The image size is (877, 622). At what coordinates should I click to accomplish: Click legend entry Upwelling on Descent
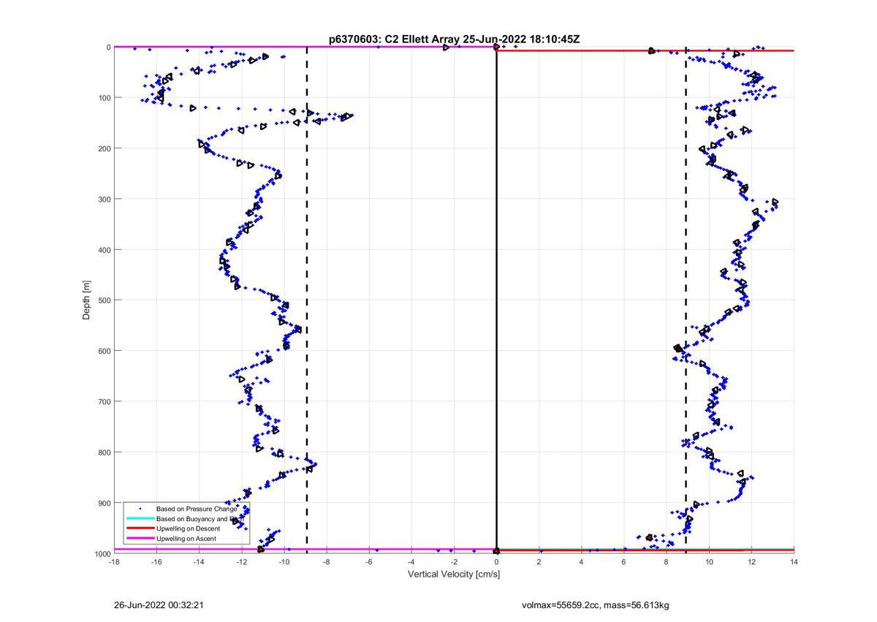(x=187, y=528)
